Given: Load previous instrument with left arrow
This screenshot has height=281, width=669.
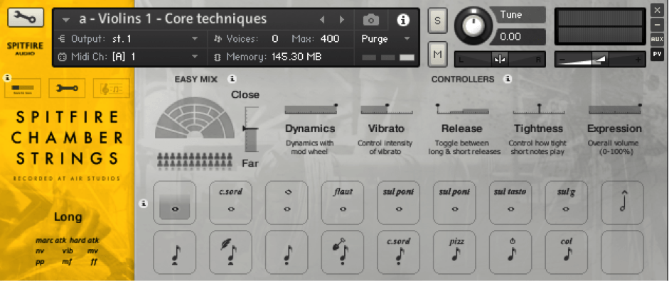Looking at the screenshot, I should point(322,20).
